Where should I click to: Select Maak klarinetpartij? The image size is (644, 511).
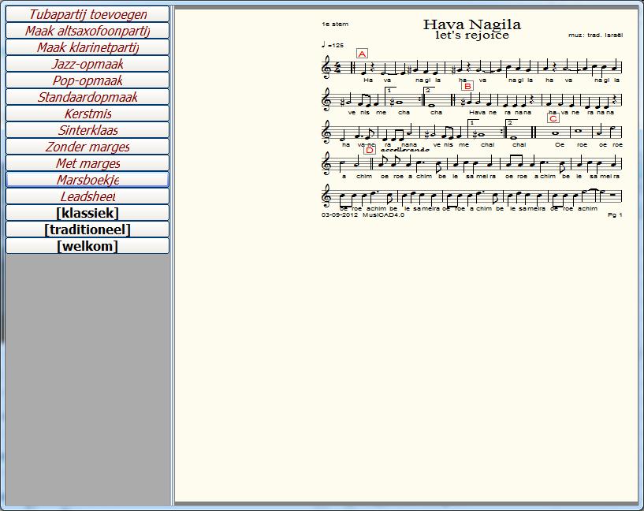[x=87, y=47]
